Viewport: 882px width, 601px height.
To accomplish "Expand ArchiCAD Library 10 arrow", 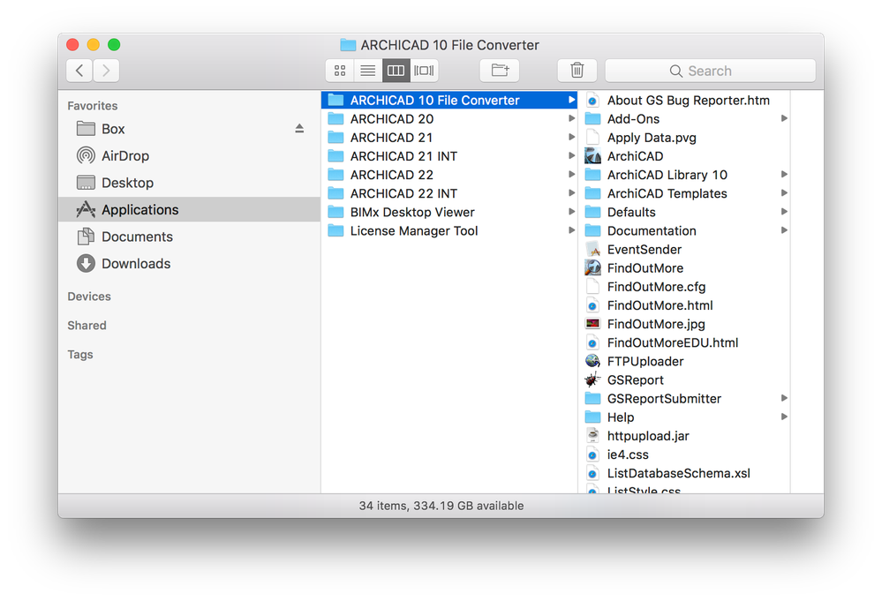I will (x=784, y=174).
